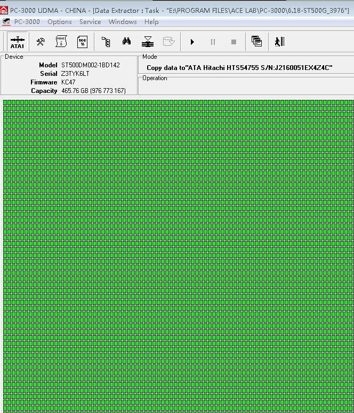The width and height of the screenshot is (354, 413).
Task: Open the PC-3000 menu
Action: [27, 22]
